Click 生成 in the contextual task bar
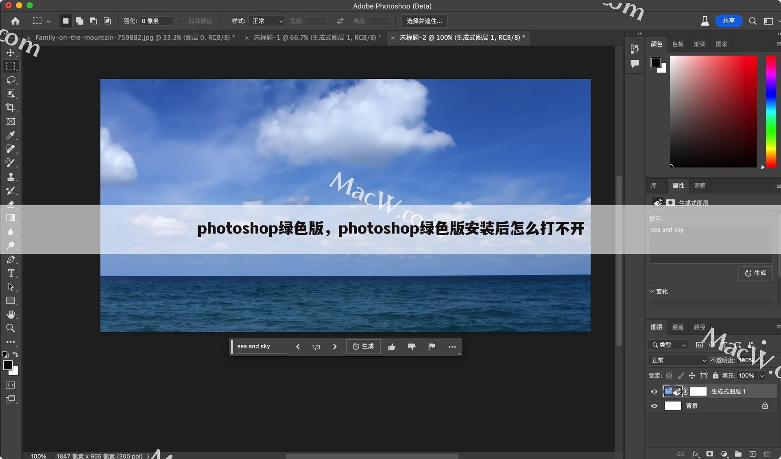Image resolution: width=781 pixels, height=459 pixels. [x=363, y=346]
